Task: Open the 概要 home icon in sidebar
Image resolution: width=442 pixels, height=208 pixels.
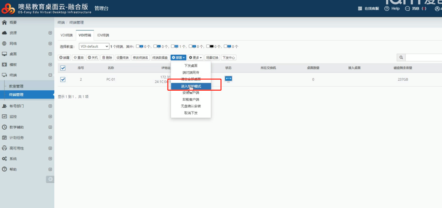Action: click(4, 23)
